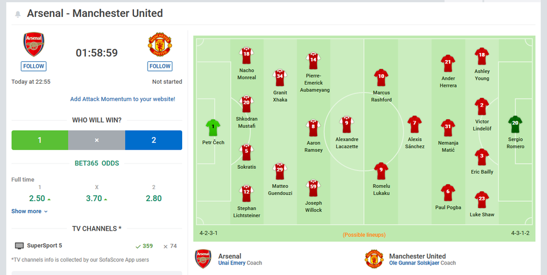The height and width of the screenshot is (275, 547).
Task: Click Paul Pogba's number 6 shirt
Action: [448, 193]
